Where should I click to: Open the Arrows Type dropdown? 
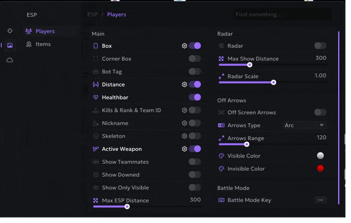click(x=304, y=125)
